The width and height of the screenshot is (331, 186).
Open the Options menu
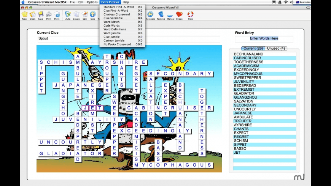(x=92, y=2)
